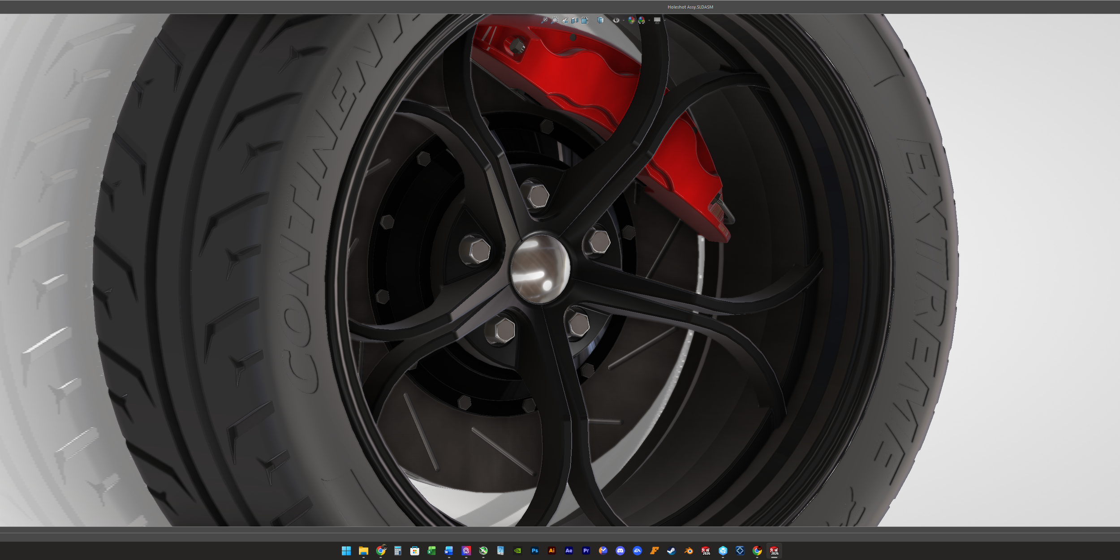Open the Edit Appearance tool
This screenshot has width=1120, height=560.
coord(631,20)
